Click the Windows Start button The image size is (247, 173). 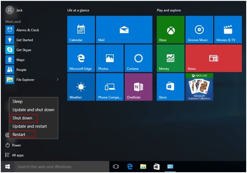[7, 166]
